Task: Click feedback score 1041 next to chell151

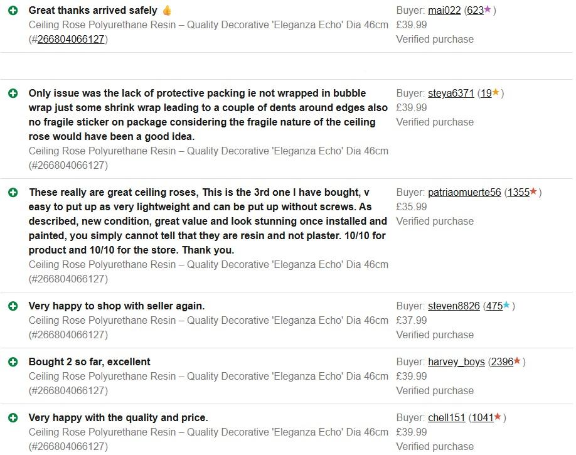Action: [x=482, y=418]
